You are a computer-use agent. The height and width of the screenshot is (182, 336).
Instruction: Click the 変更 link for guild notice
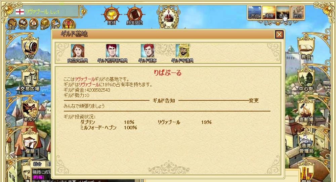254,101
